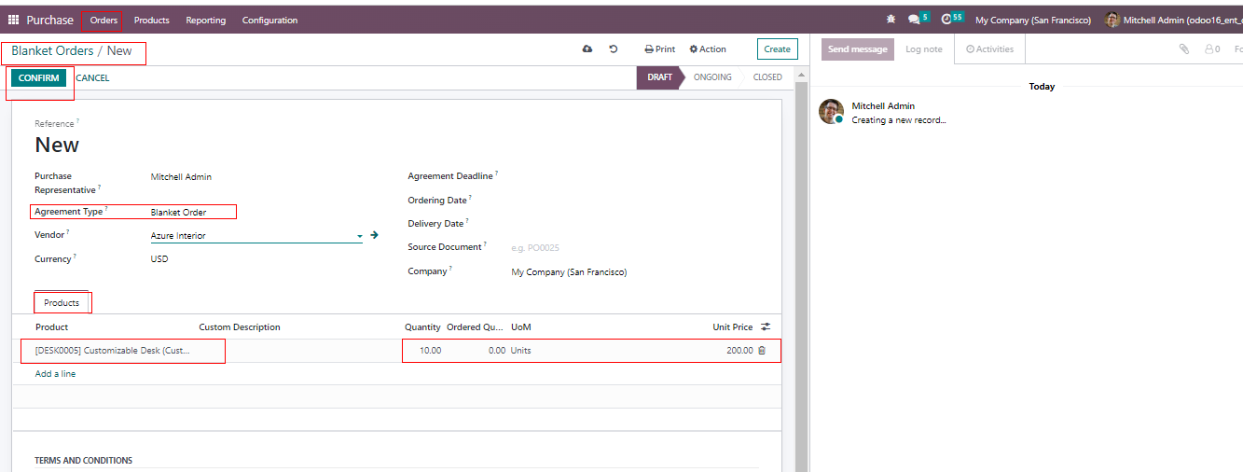Open the apps grid menu icon
The width and height of the screenshot is (1243, 472).
[13, 20]
